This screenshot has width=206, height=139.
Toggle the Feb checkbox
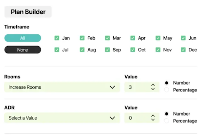(82, 38)
